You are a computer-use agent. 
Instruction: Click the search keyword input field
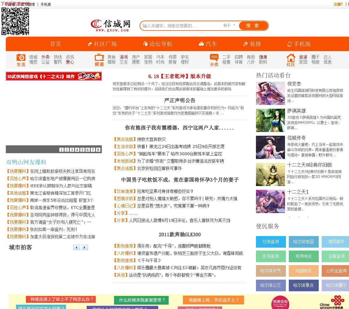pyautogui.click(x=180, y=26)
